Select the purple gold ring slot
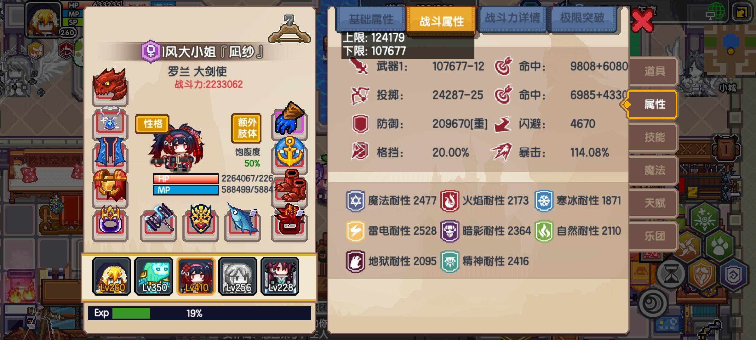Image resolution: width=756 pixels, height=340 pixels. pyautogui.click(x=110, y=223)
